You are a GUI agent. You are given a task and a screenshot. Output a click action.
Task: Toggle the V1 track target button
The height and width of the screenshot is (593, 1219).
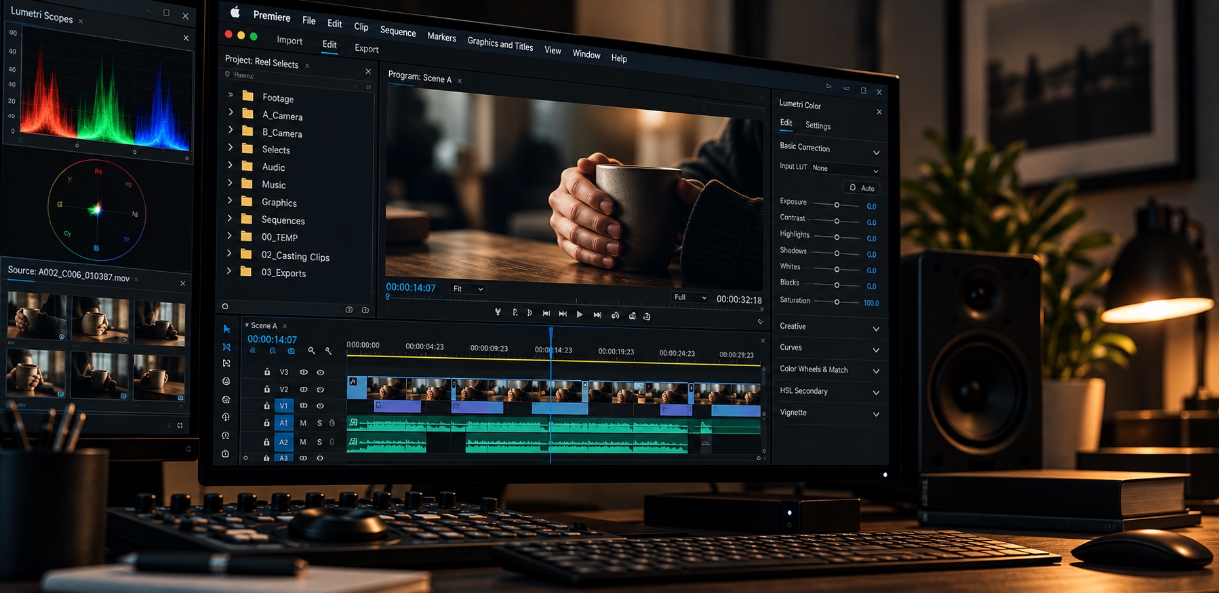tap(284, 406)
